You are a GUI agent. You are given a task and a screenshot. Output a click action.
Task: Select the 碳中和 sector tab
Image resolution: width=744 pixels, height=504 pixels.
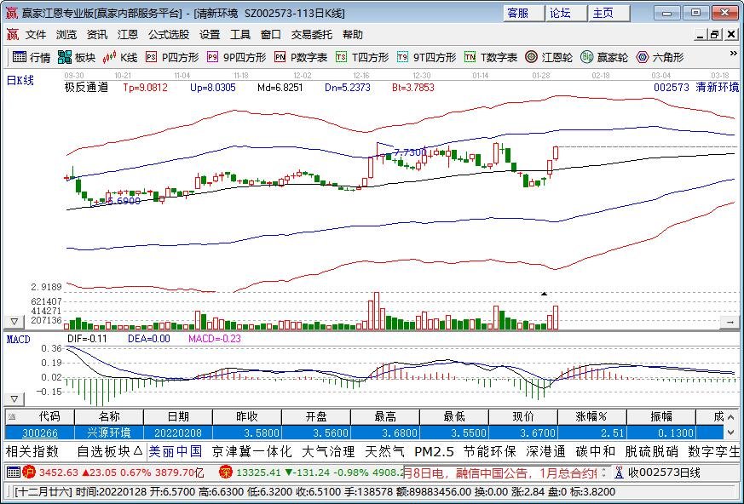(x=596, y=451)
